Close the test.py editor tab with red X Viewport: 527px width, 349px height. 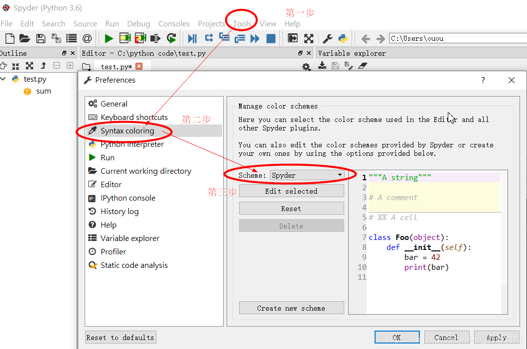click(139, 66)
